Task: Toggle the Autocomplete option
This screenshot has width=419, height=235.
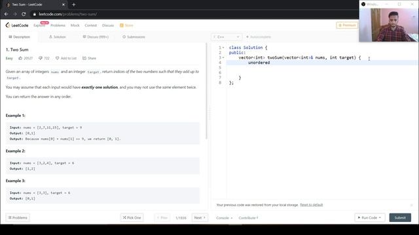Action: point(259,37)
